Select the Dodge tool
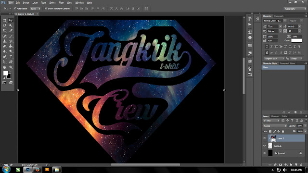The height and width of the screenshot is (173, 308). pos(11,51)
